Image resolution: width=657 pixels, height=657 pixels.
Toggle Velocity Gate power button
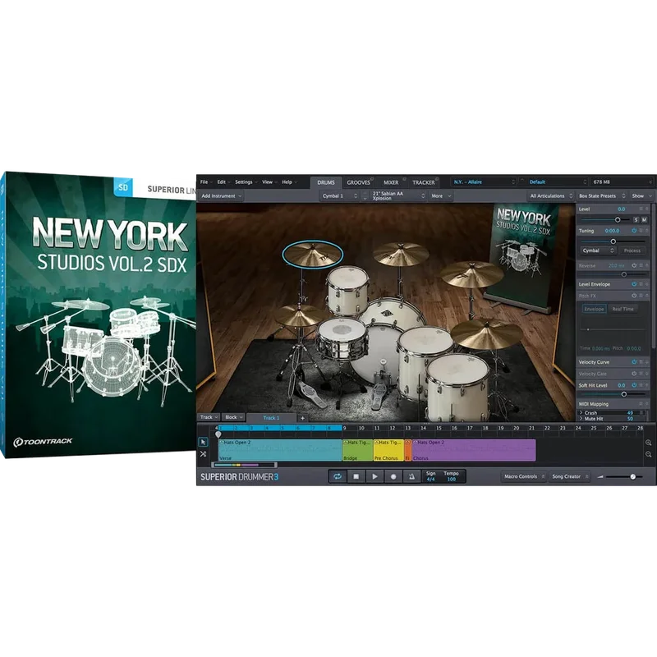(634, 374)
